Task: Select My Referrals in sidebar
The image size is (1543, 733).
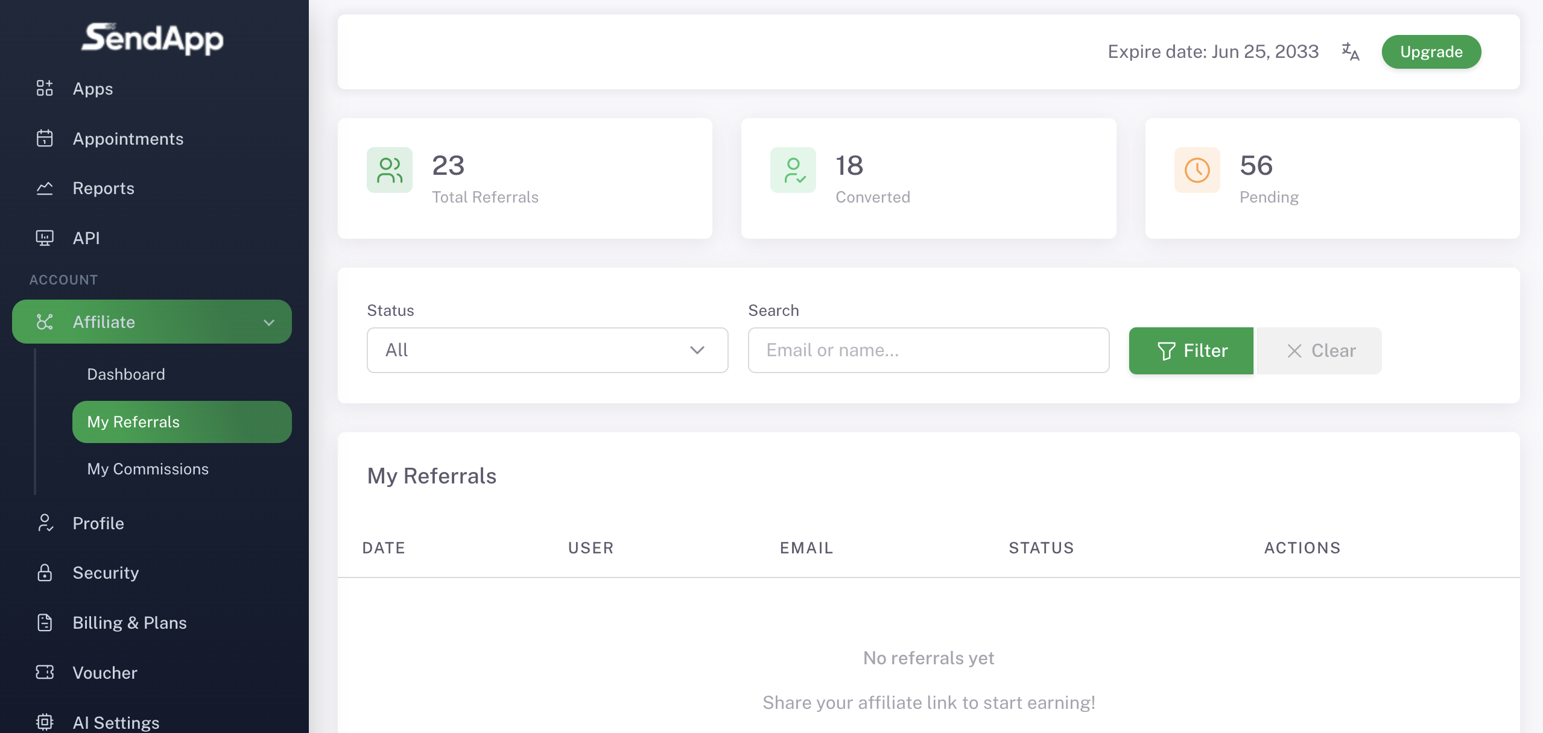Action: 181,422
